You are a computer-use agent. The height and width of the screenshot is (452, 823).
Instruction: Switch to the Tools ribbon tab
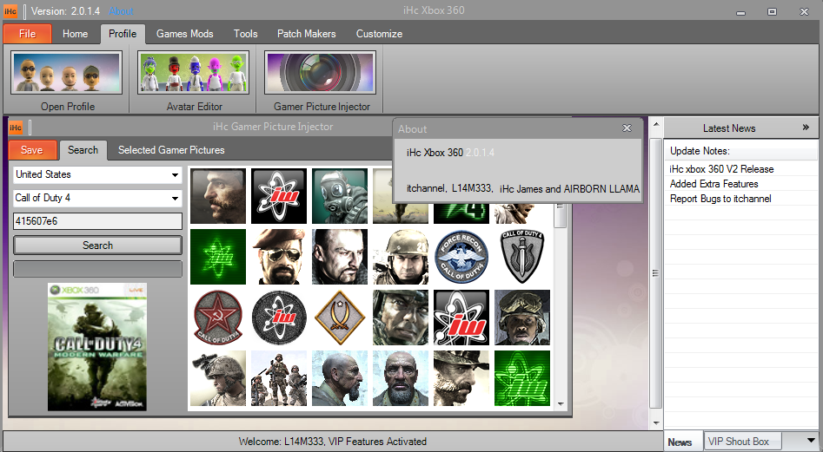pos(246,34)
